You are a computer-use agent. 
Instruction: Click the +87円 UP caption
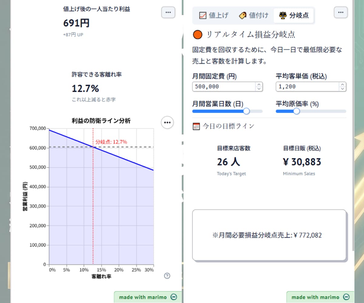pos(73,35)
